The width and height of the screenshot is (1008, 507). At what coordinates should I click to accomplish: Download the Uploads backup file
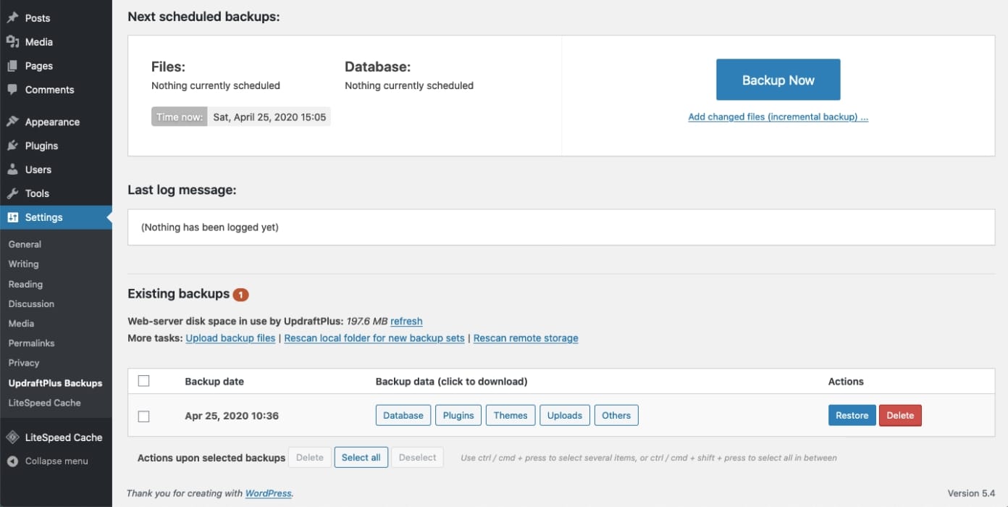(565, 415)
